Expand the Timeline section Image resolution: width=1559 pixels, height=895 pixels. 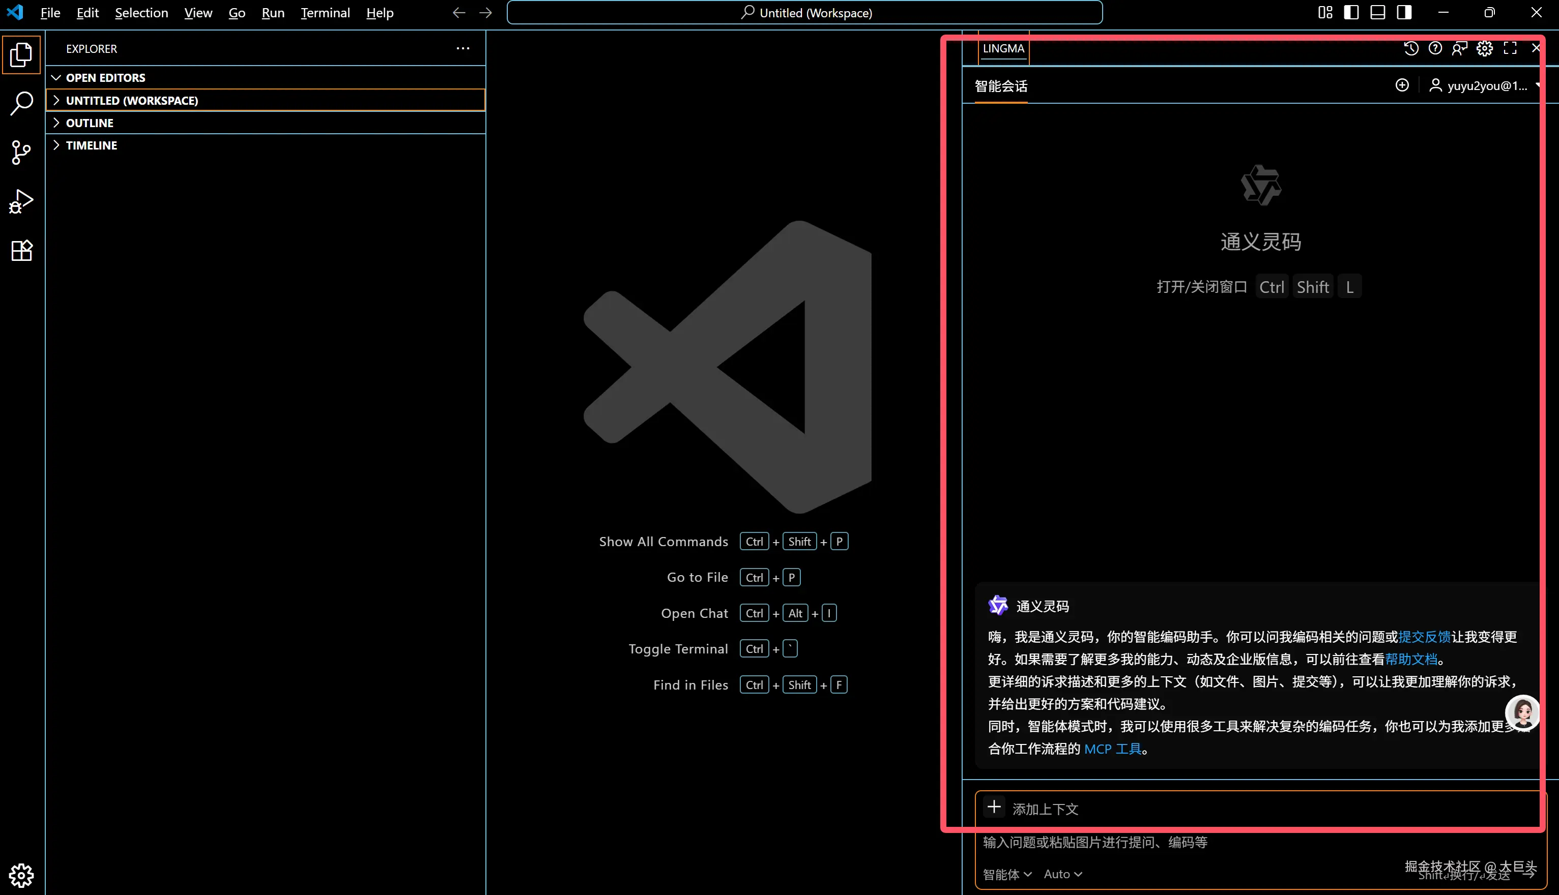(91, 145)
